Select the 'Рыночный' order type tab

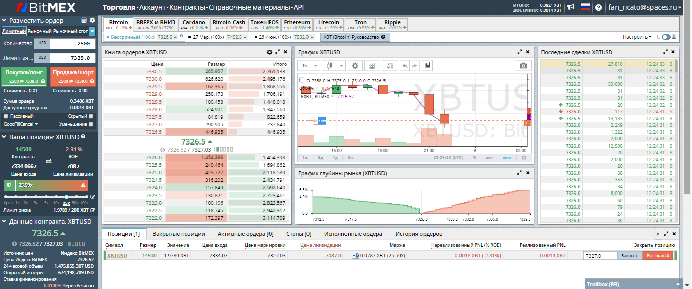pyautogui.click(x=40, y=31)
